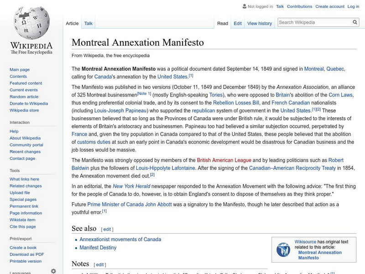Click the user silhouette icon beside Not logged in
The height and width of the screenshot is (274, 365).
pyautogui.click(x=244, y=6)
